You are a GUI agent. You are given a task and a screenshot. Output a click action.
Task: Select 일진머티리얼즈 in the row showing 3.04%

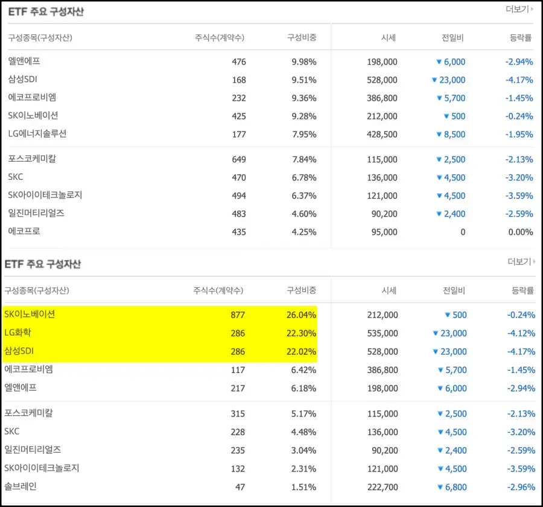tap(33, 450)
